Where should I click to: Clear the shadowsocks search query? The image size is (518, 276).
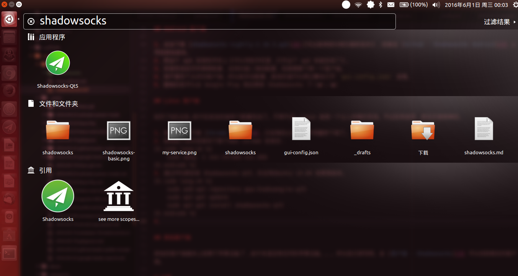coord(31,21)
